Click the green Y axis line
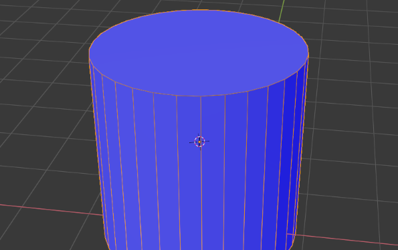 (x=282, y=11)
